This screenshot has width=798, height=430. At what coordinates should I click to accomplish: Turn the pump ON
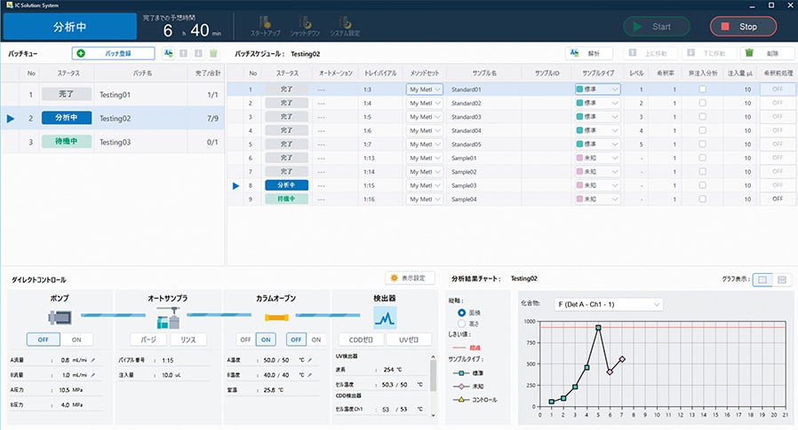pyautogui.click(x=76, y=339)
